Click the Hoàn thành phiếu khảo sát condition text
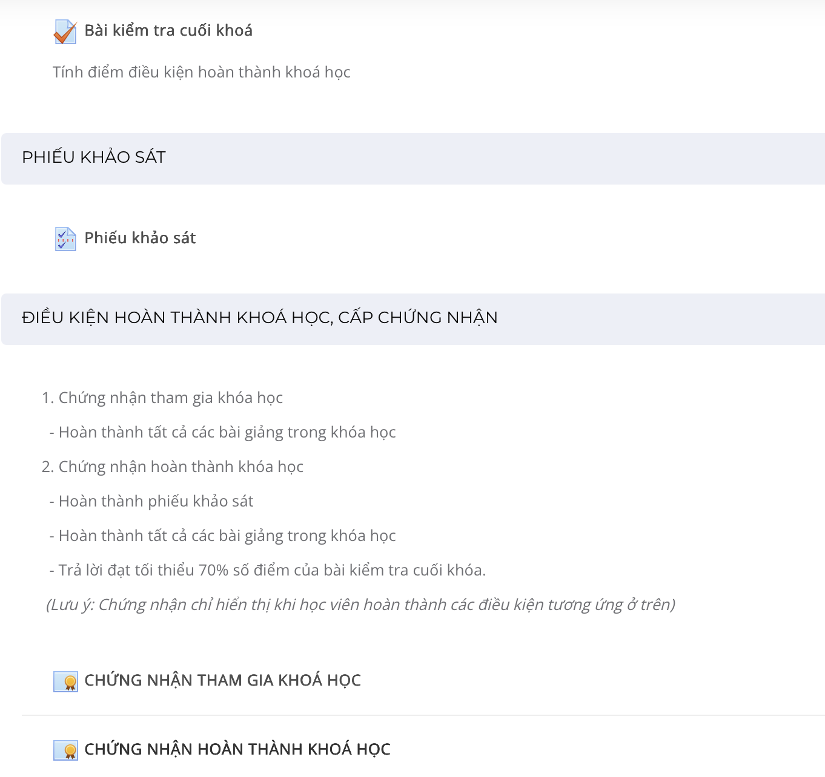This screenshot has height=777, width=825. click(151, 501)
